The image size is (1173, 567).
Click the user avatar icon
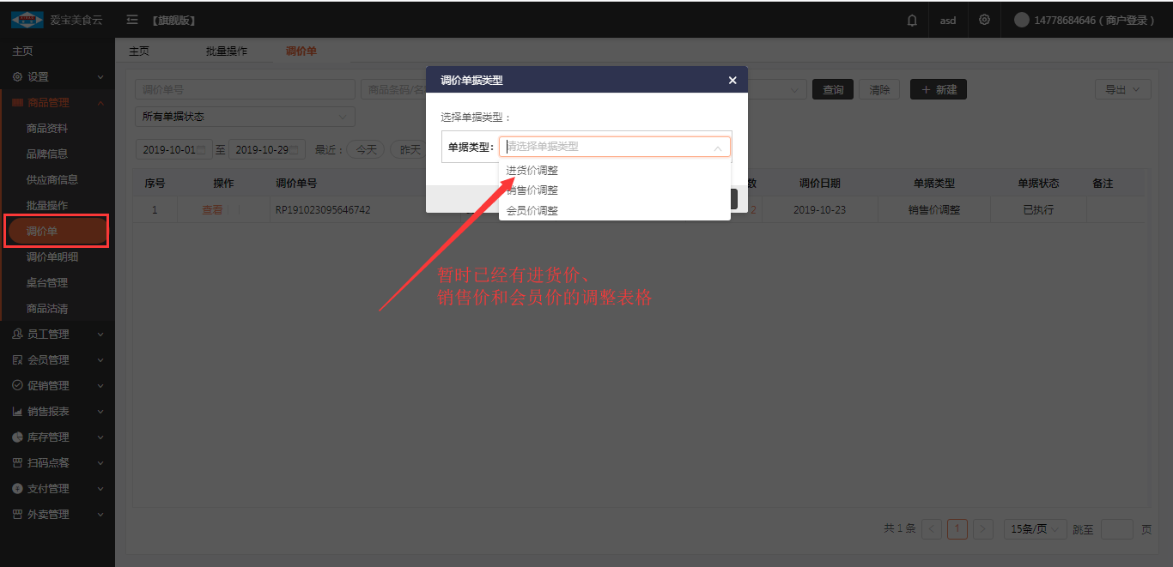(1021, 20)
